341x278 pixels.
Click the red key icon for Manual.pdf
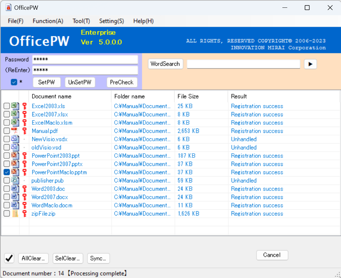tap(25, 131)
